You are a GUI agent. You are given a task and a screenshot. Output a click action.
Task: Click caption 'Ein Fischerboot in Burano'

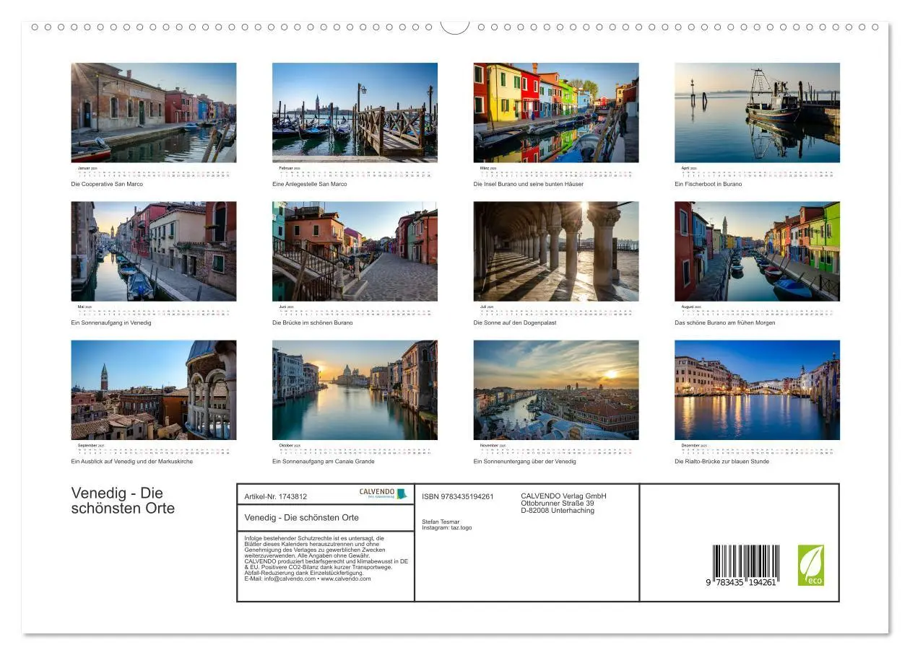tap(708, 184)
